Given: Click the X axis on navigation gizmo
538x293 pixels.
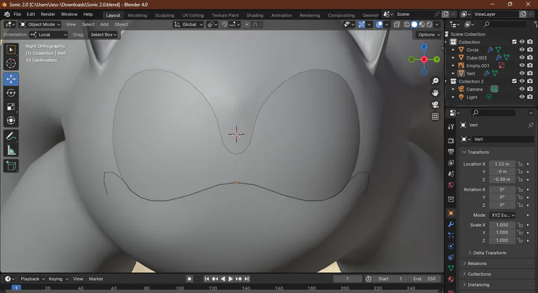Looking at the screenshot, I should tap(424, 59).
